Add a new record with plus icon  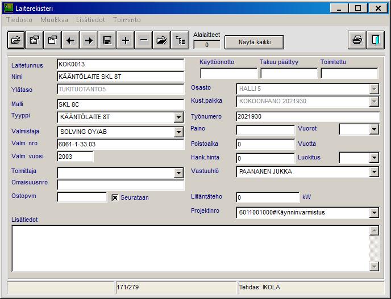(126, 40)
